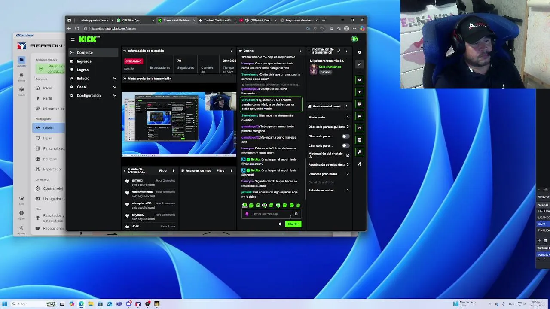Open the profile avatar menu in Kick
Screen dimensions: 550x309
354,39
